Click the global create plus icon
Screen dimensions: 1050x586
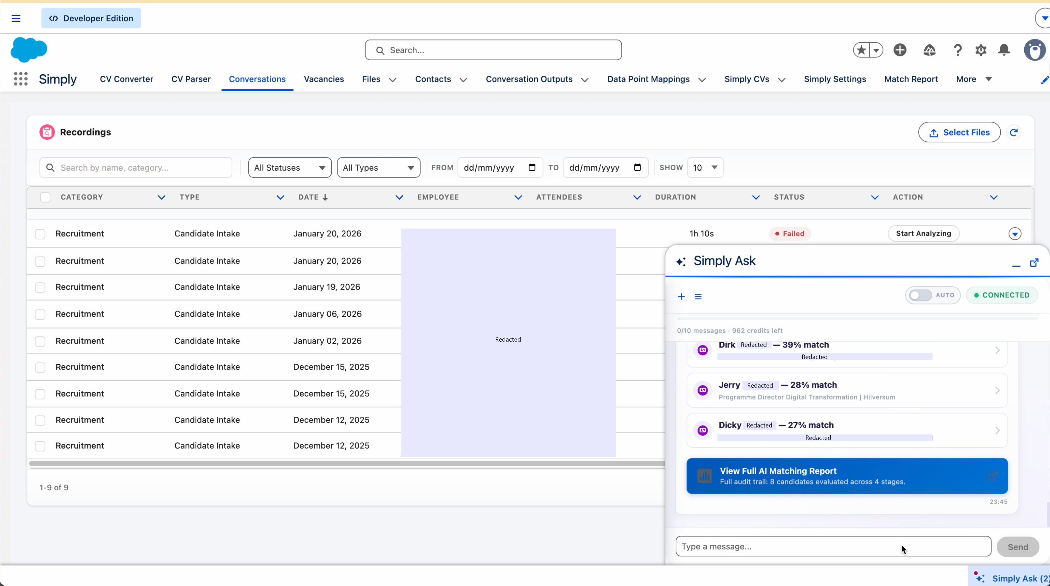[900, 50]
